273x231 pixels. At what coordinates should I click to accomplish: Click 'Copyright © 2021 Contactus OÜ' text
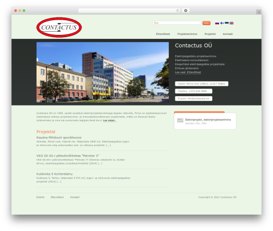pos(217,197)
